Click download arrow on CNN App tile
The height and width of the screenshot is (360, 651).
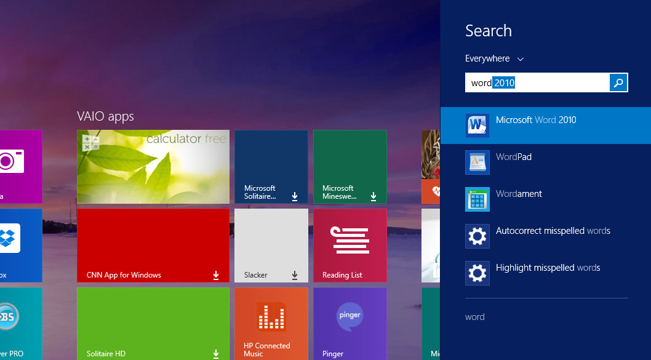[x=216, y=275]
